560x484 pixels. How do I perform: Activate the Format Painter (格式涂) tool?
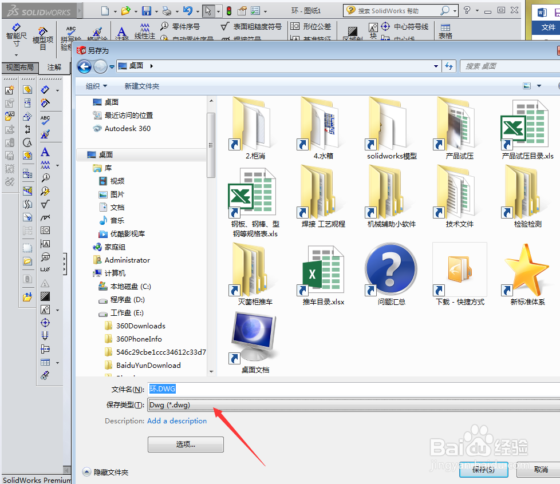click(97, 33)
